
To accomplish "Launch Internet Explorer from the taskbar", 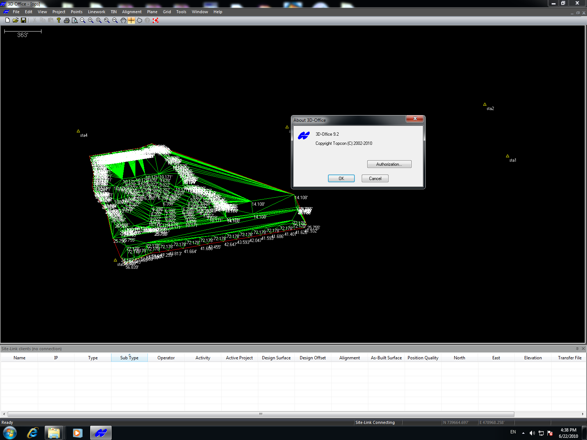I will [33, 433].
